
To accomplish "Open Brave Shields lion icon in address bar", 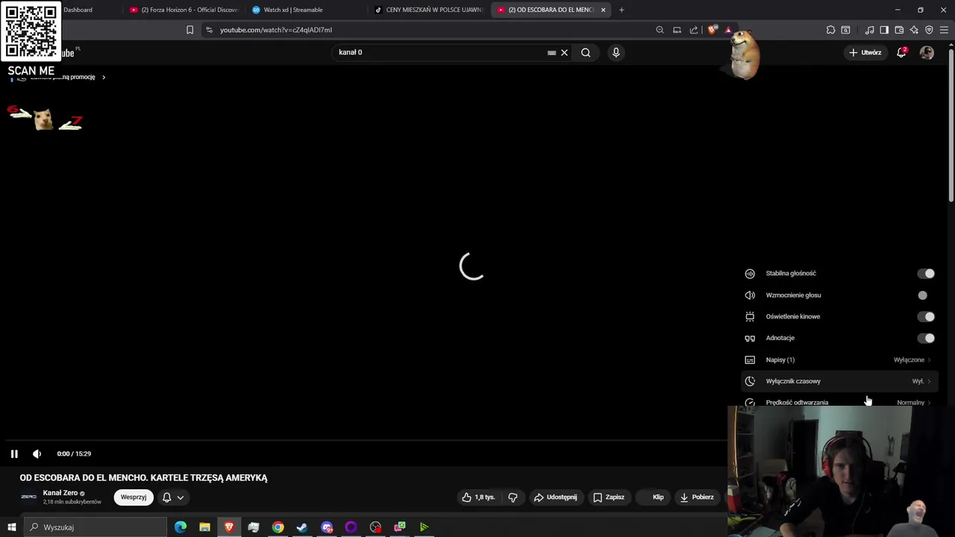I will click(x=713, y=30).
